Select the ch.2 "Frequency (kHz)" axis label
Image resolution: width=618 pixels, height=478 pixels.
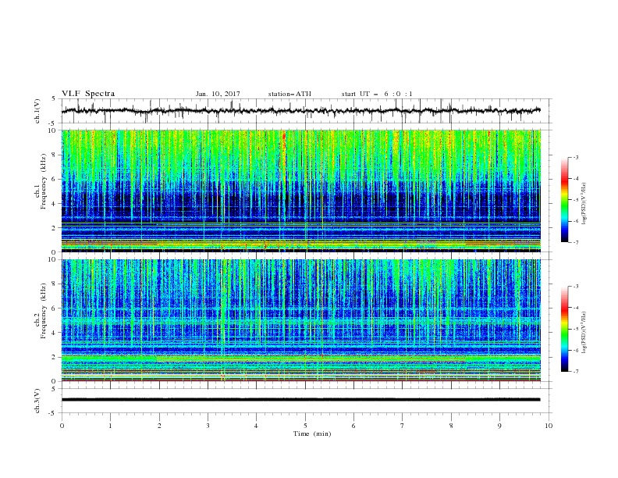[x=44, y=311]
